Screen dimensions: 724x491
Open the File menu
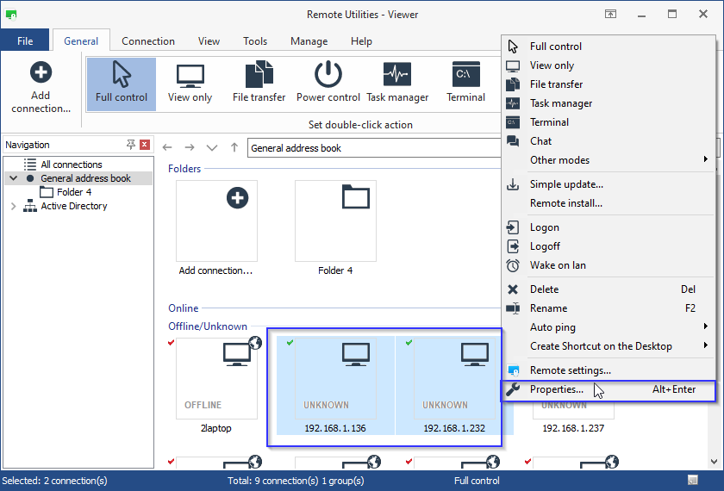pos(25,41)
